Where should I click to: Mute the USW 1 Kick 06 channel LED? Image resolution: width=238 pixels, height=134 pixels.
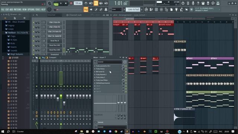(33, 22)
